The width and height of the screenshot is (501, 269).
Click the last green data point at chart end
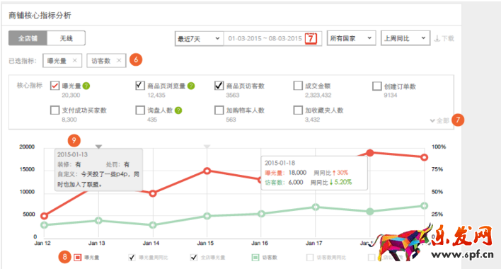click(x=425, y=206)
